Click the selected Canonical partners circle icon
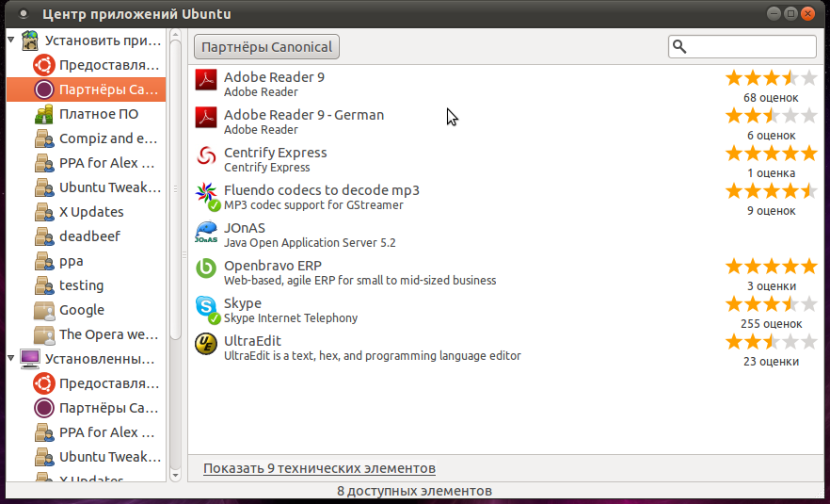Viewport: 830px width, 504px height. [44, 89]
